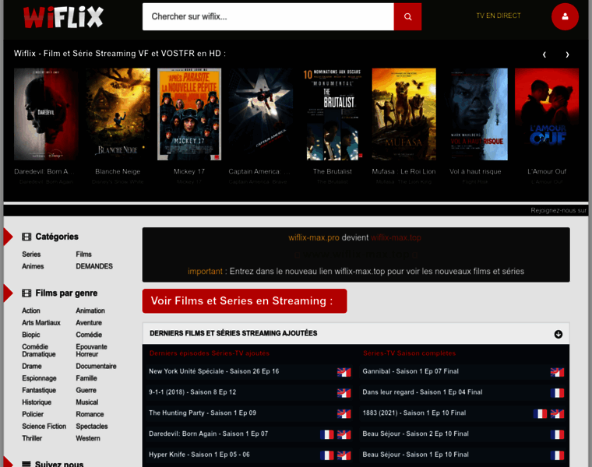The image size is (592, 467).
Task: Open Blanche Neige poster
Action: coord(118,114)
